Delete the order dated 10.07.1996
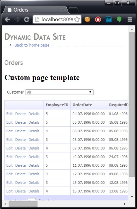 [21, 157]
